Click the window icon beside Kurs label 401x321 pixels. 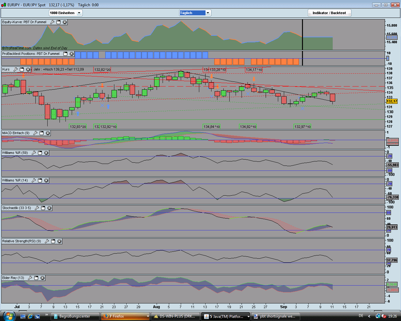[x=22, y=70]
